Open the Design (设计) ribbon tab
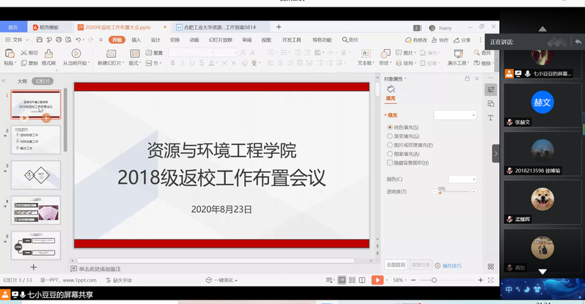Screen dimensions: 585x304 [155, 40]
